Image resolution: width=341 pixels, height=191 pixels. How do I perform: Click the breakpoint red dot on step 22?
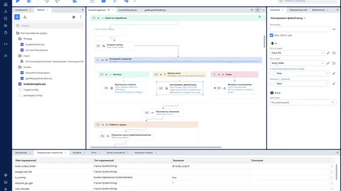click(215, 88)
